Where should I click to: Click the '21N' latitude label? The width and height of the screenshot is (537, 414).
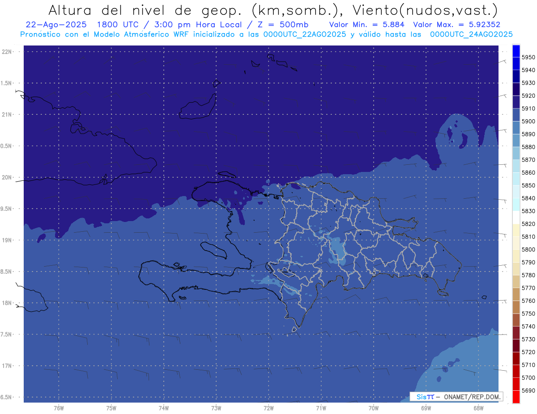coord(7,115)
